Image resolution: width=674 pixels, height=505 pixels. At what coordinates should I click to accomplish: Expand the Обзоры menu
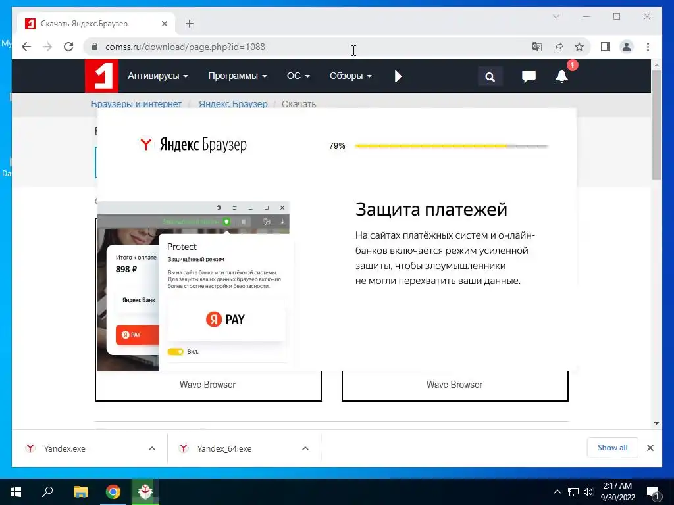point(350,76)
